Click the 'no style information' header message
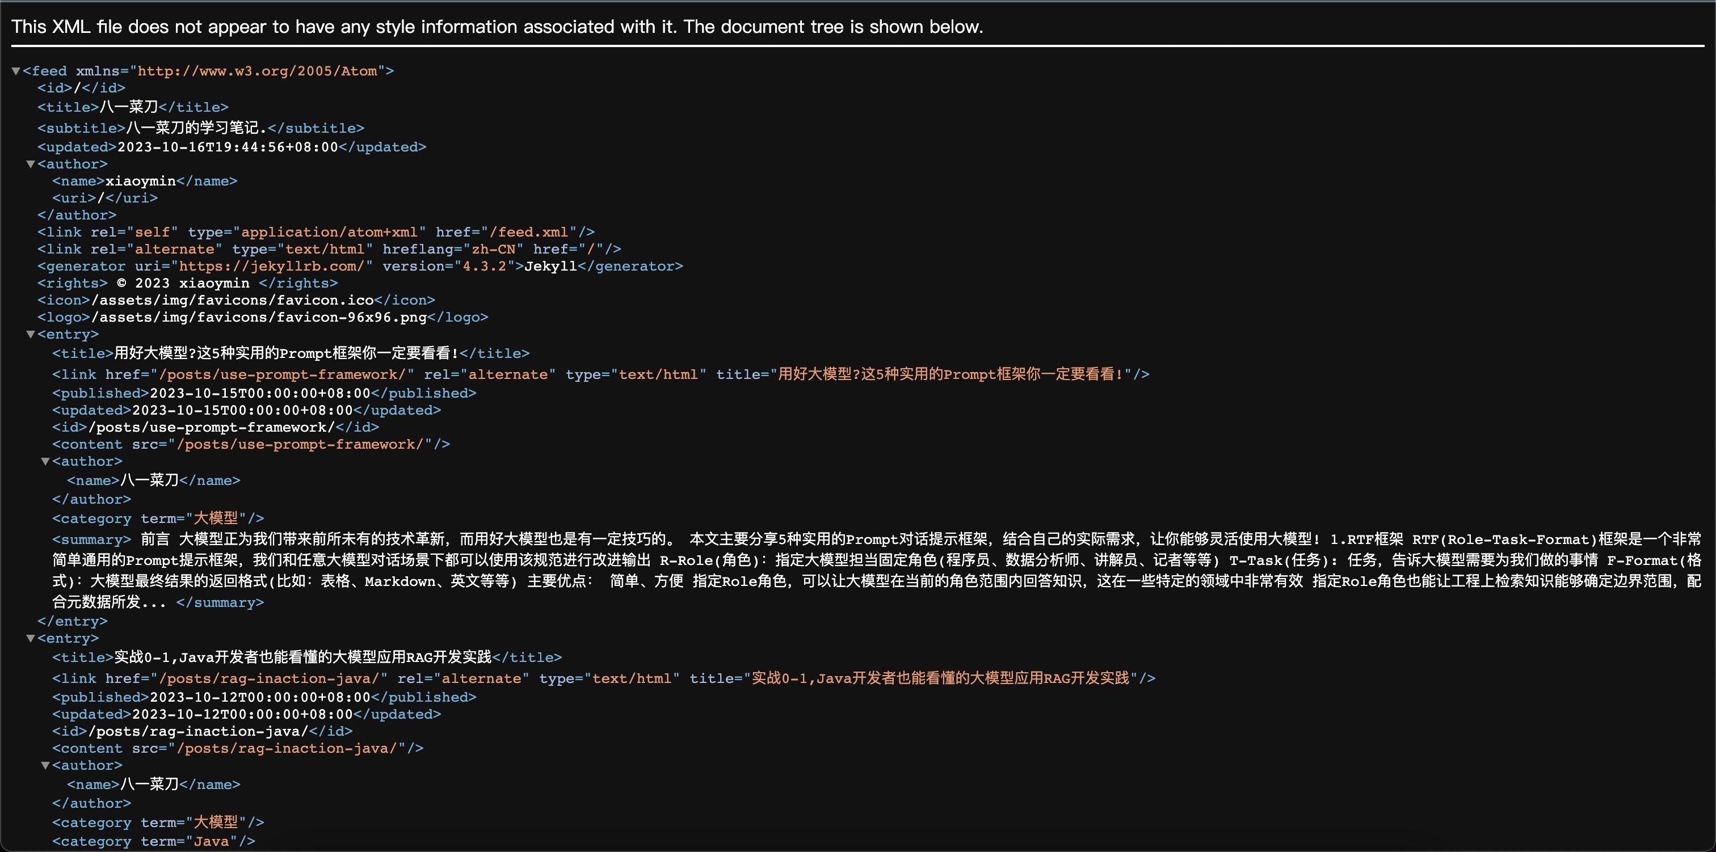 pos(497,27)
